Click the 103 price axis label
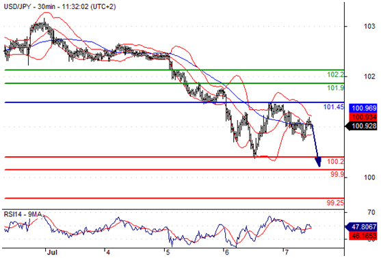 tap(369, 26)
